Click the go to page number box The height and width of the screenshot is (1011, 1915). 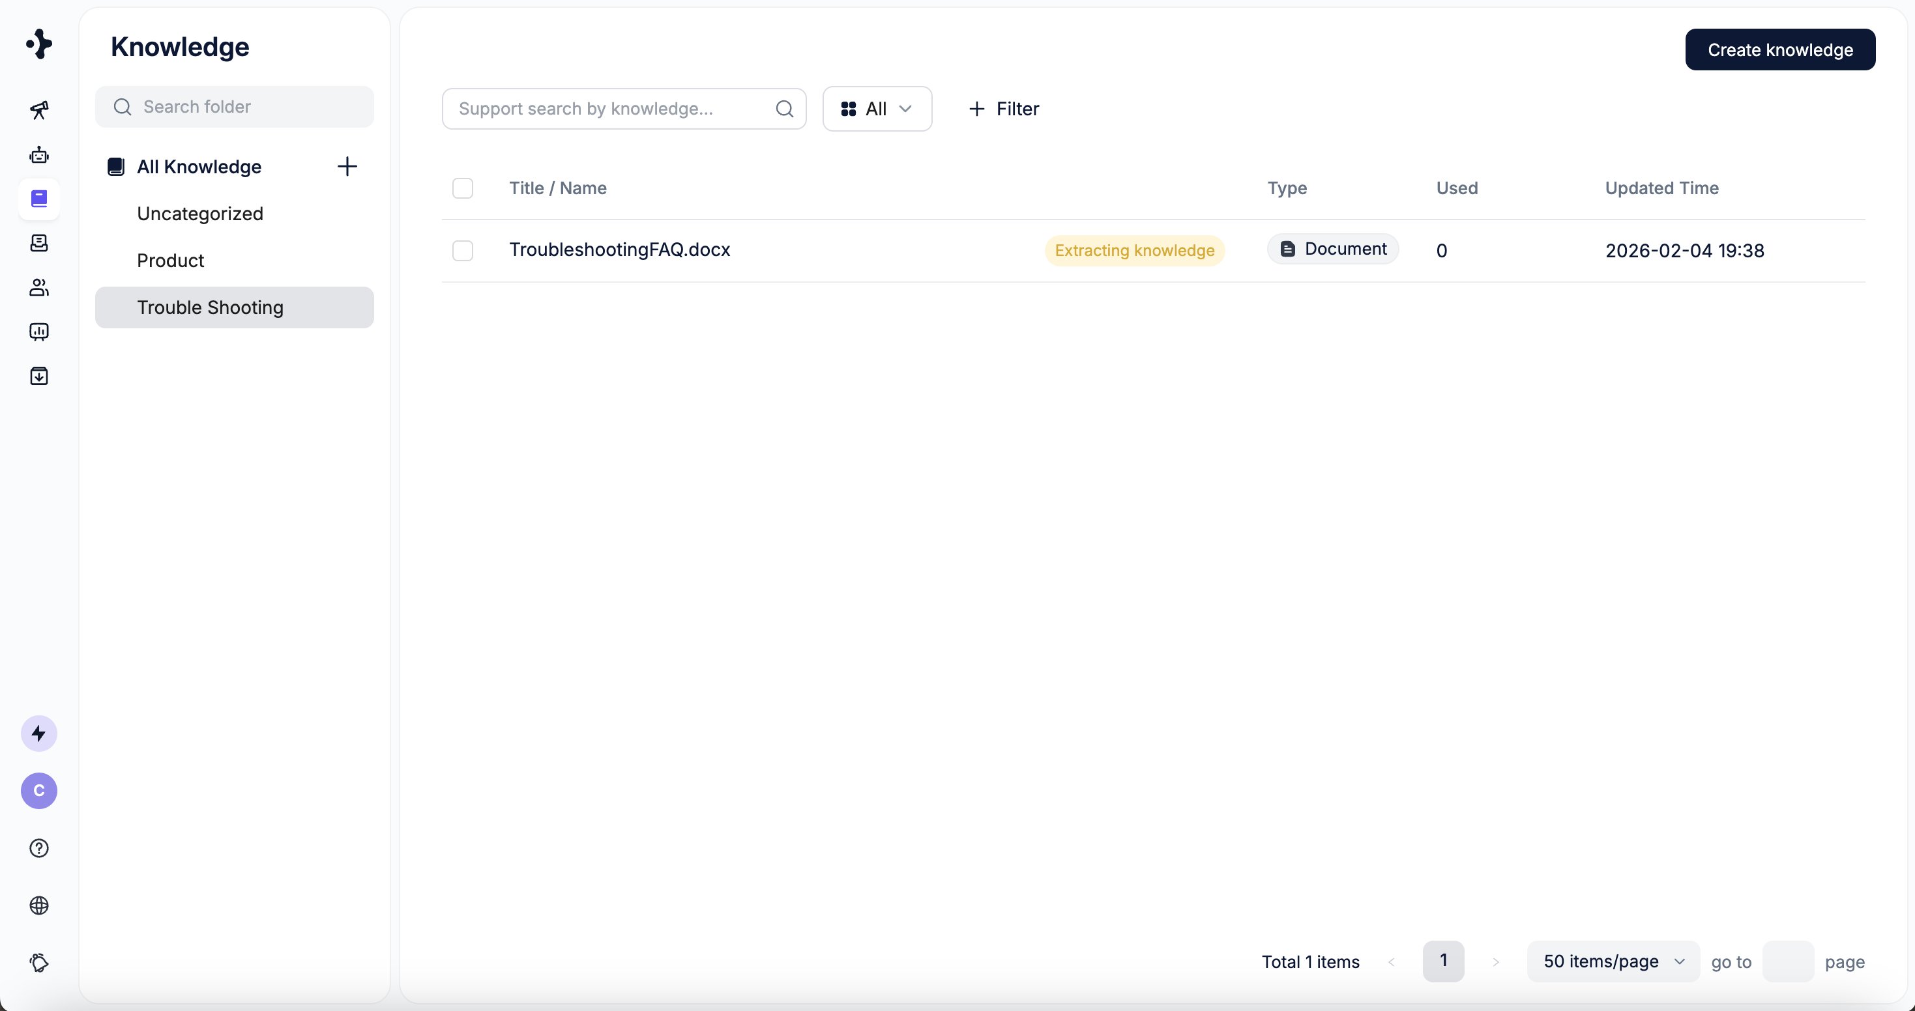(x=1787, y=961)
